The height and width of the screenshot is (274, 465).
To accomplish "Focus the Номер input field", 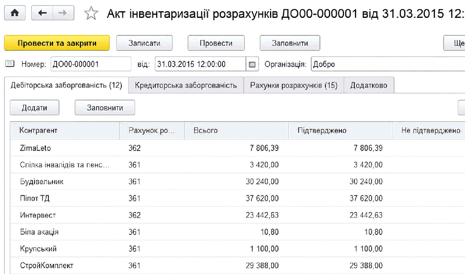I will [x=91, y=64].
